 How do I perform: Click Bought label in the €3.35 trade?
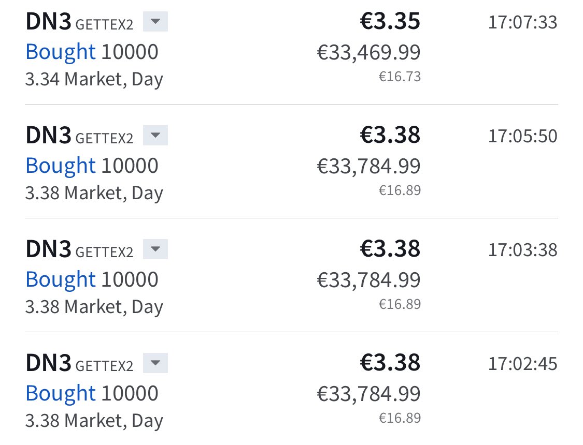tap(61, 52)
